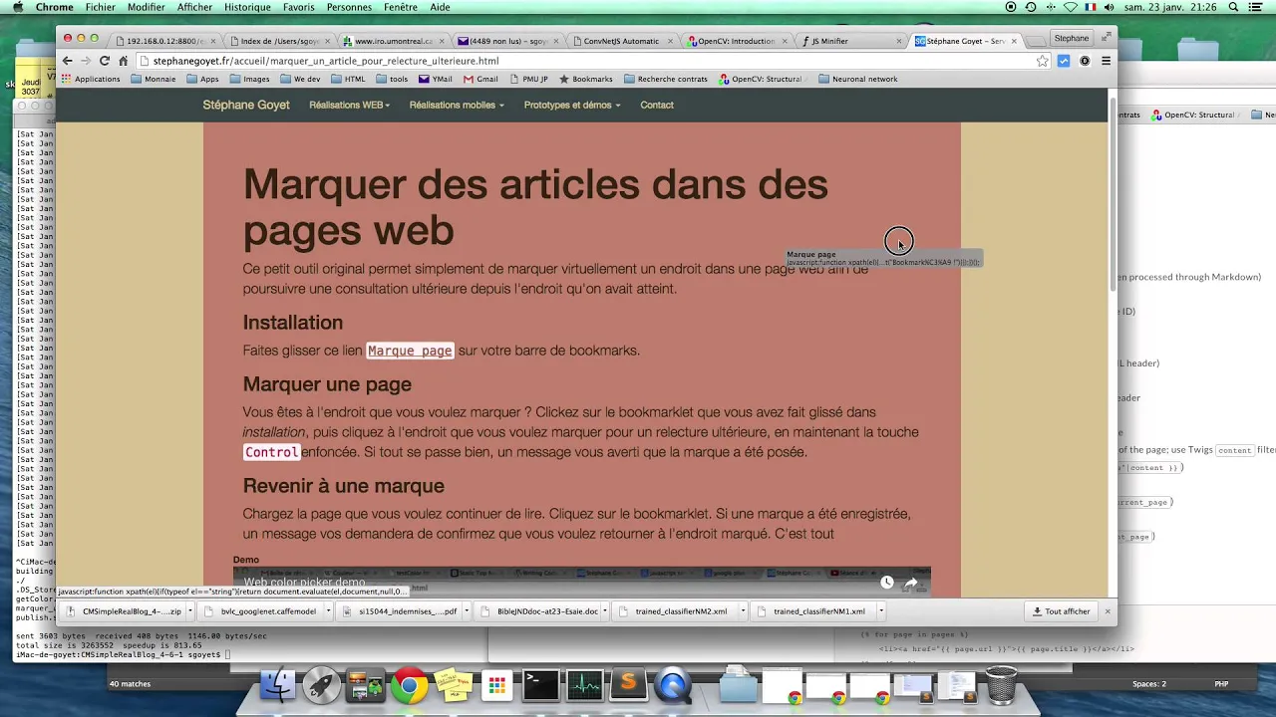Switch to the OpenCV: Introduction tab
This screenshot has height=717, width=1276.
pos(735,41)
